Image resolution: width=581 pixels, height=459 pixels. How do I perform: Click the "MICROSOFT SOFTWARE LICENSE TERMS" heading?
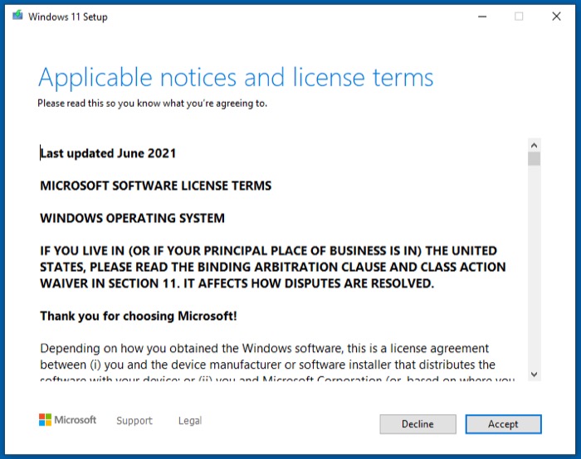coord(156,186)
